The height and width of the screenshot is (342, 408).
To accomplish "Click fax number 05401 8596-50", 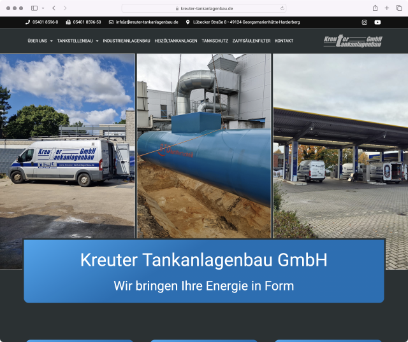I will 87,22.
